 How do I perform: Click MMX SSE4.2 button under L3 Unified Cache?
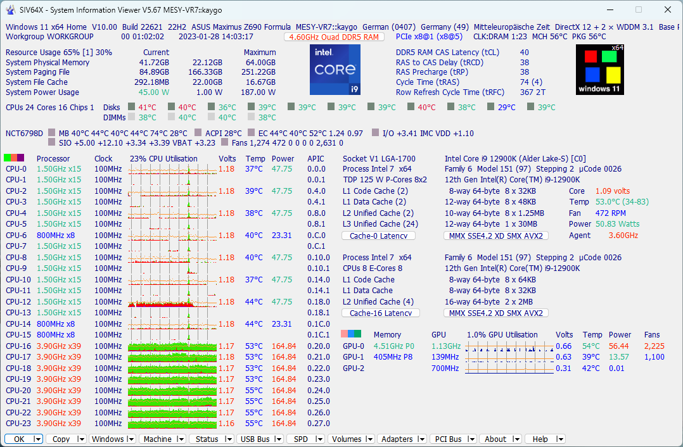pyautogui.click(x=495, y=236)
